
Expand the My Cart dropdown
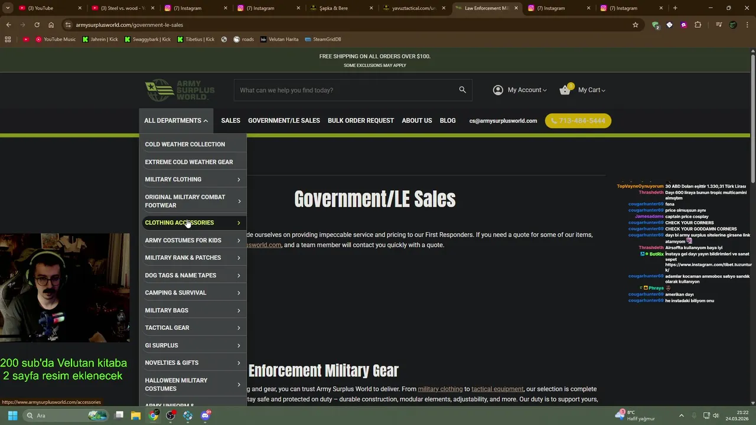point(592,90)
